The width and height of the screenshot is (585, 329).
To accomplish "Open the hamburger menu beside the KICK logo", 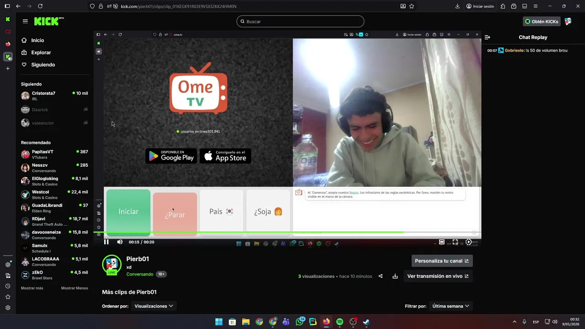I will pyautogui.click(x=25, y=21).
